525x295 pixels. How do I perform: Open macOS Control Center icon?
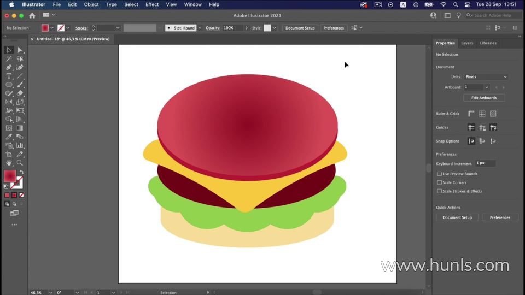pos(468,5)
